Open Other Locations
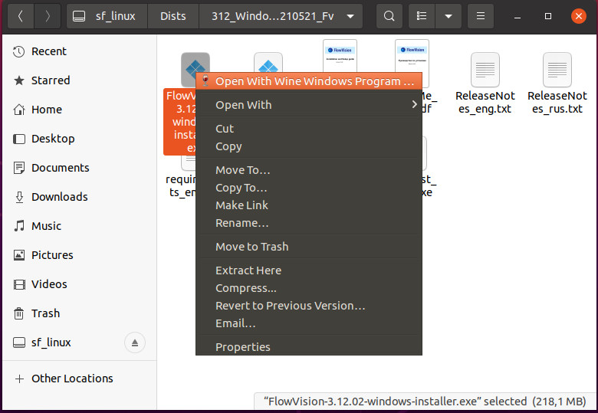The image size is (598, 413). pos(79,379)
